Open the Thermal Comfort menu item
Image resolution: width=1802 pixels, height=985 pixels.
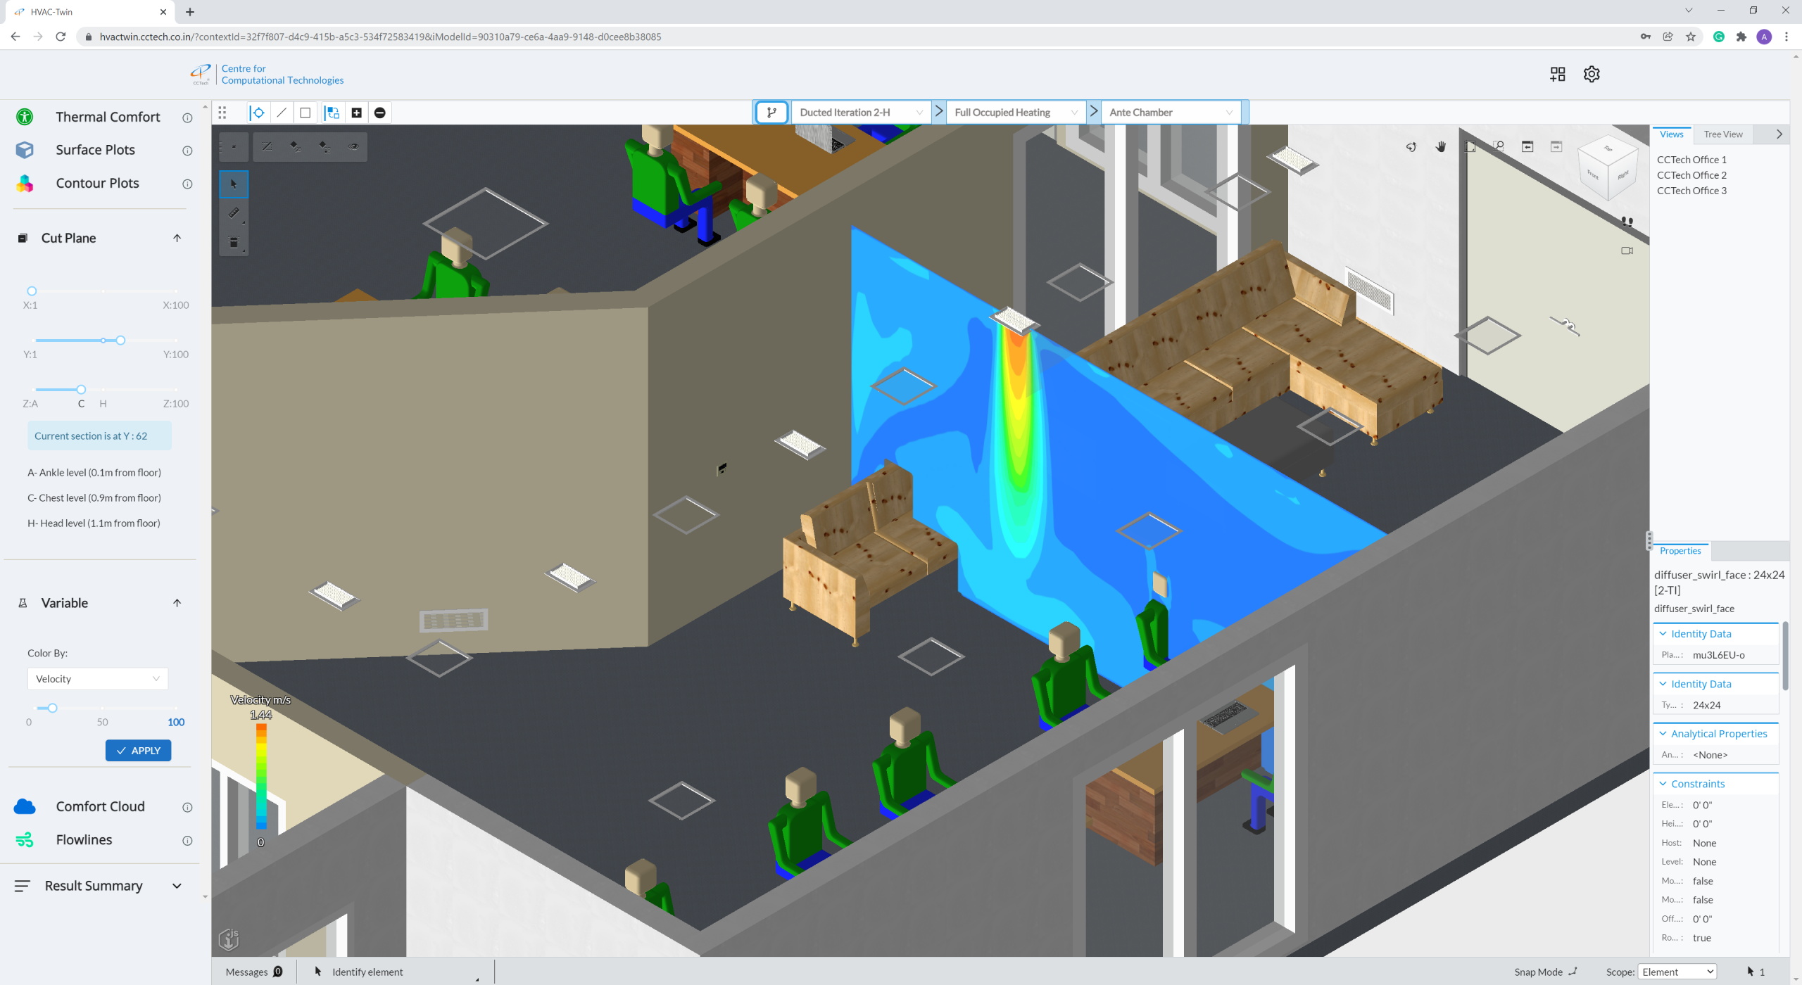[x=108, y=117]
